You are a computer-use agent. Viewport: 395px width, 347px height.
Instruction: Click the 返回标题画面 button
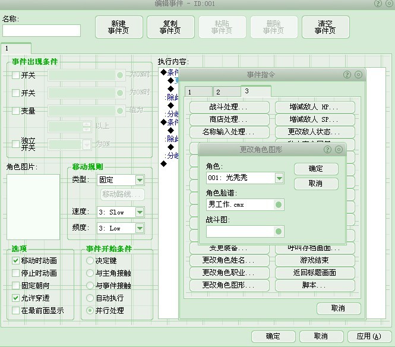coord(315,273)
